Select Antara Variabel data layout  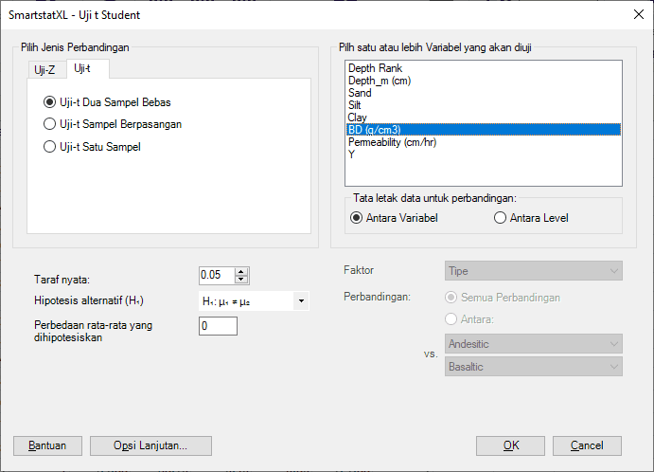coord(356,218)
